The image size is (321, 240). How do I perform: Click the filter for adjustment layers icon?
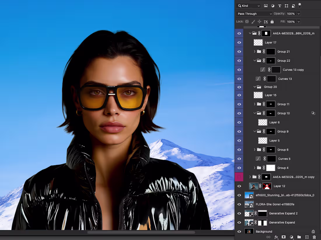tap(273, 6)
